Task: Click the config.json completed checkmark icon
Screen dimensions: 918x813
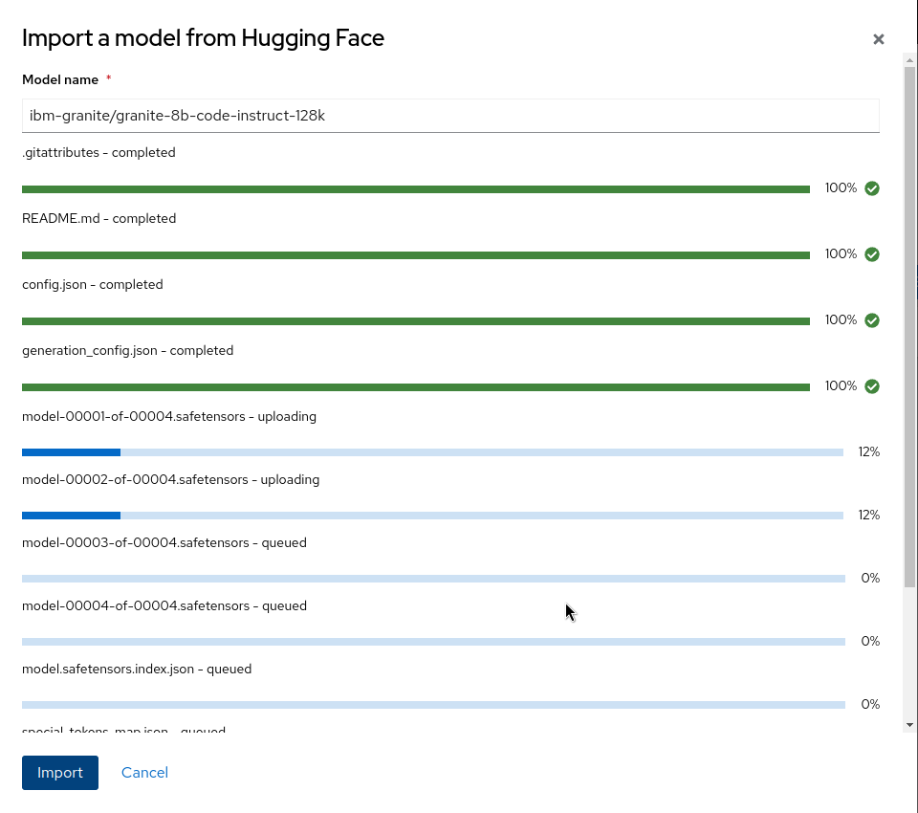Action: point(872,320)
